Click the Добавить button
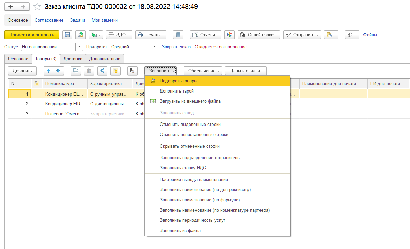The image size is (410, 249). 22,71
